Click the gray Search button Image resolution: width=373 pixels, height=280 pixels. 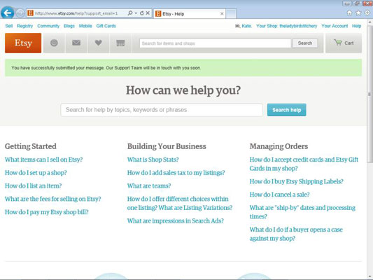[x=305, y=43]
